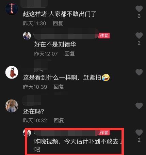This screenshot has height=155, width=146.
Task: Open avatar of the 还在吗? commenter
Action: [x=12, y=106]
